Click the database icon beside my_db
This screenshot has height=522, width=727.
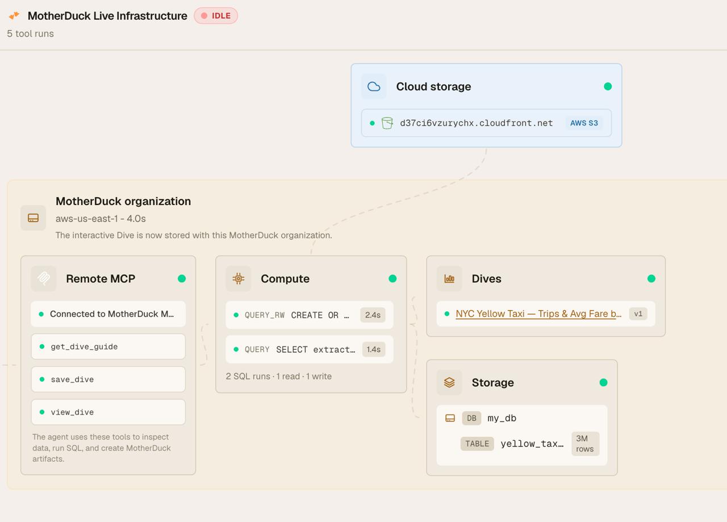tap(450, 418)
